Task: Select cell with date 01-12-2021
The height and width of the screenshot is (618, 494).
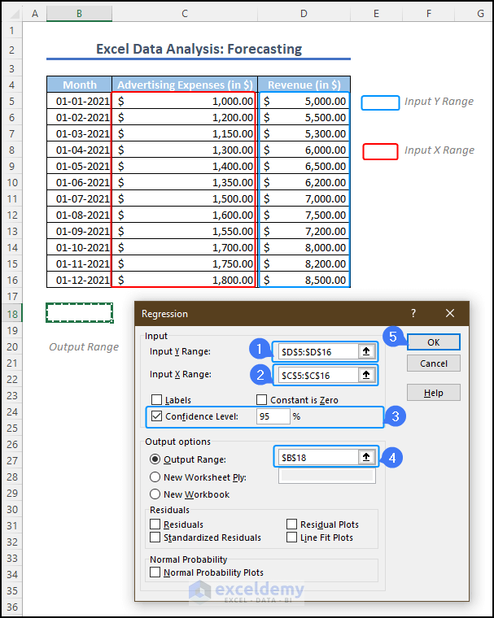Action: 79,280
